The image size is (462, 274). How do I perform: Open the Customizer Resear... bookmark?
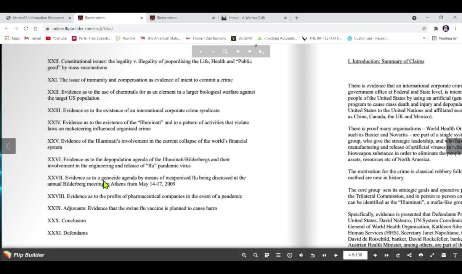tap(367, 38)
